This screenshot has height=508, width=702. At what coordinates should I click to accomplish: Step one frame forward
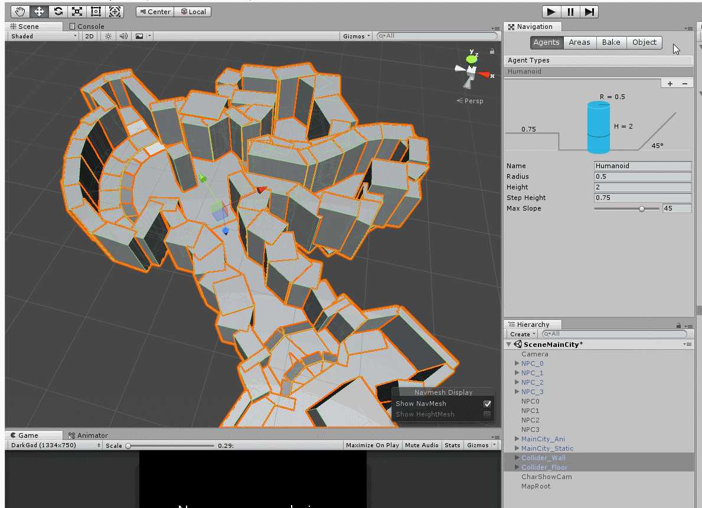pyautogui.click(x=590, y=12)
